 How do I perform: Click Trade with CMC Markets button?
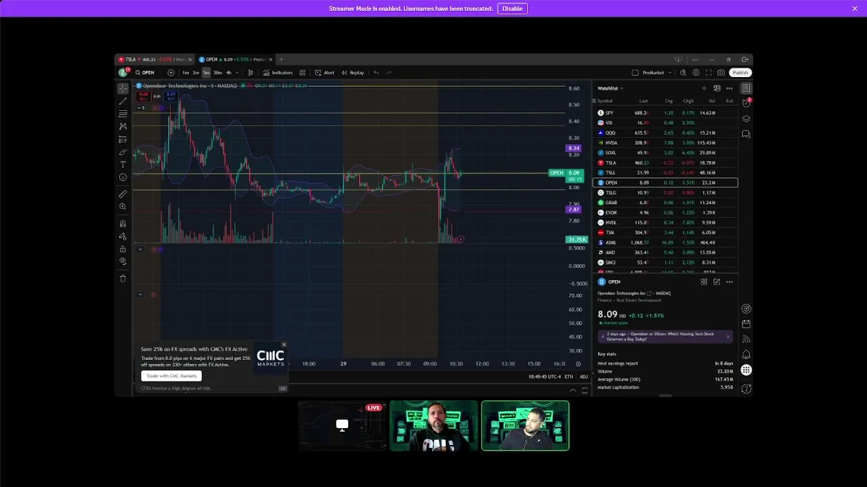[171, 376]
